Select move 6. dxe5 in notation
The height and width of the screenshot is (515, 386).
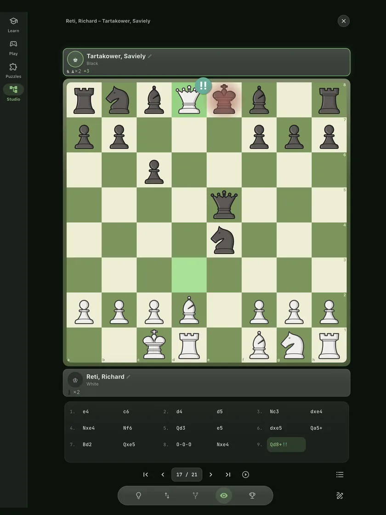click(x=276, y=428)
